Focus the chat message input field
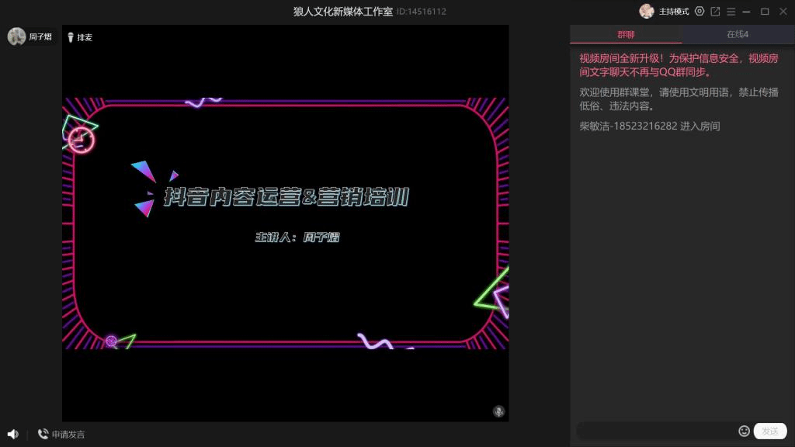This screenshot has height=447, width=795. point(656,431)
